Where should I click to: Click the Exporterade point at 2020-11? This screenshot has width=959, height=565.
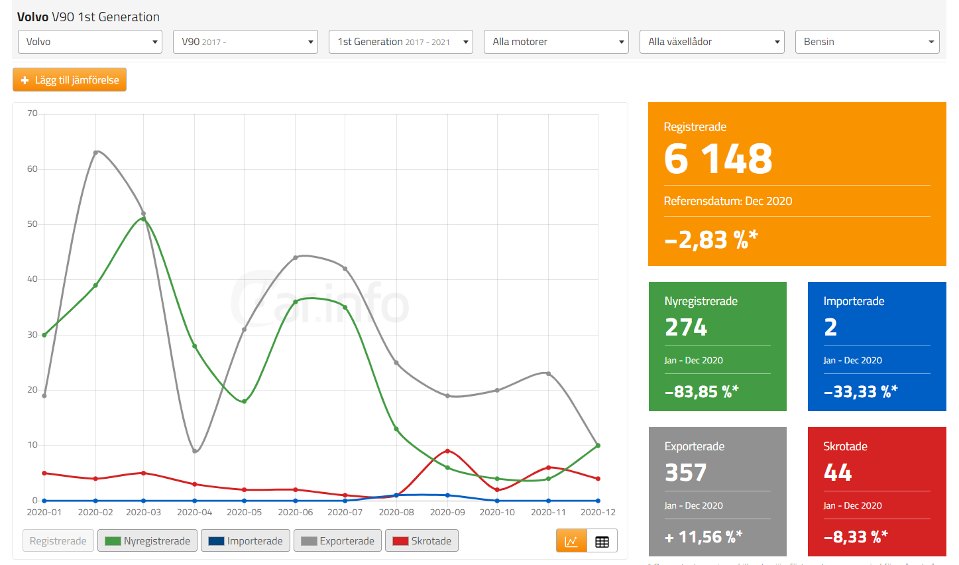point(548,373)
